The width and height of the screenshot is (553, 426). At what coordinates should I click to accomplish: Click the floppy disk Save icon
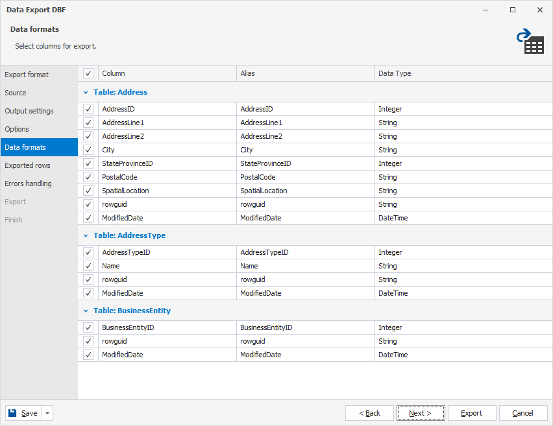12,413
